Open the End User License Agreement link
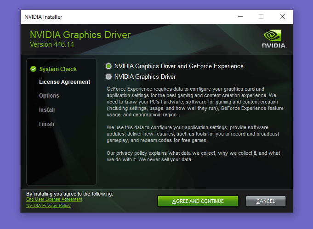Image resolution: width=313 pixels, height=229 pixels. click(54, 199)
